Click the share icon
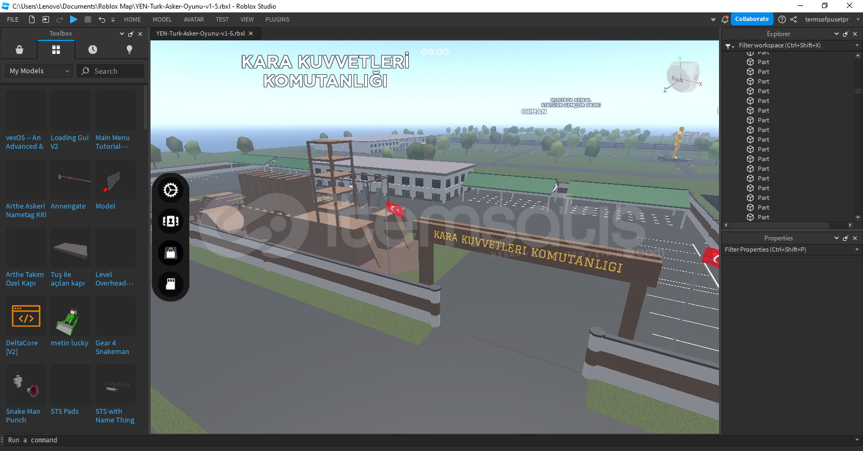This screenshot has width=863, height=451. [x=793, y=19]
